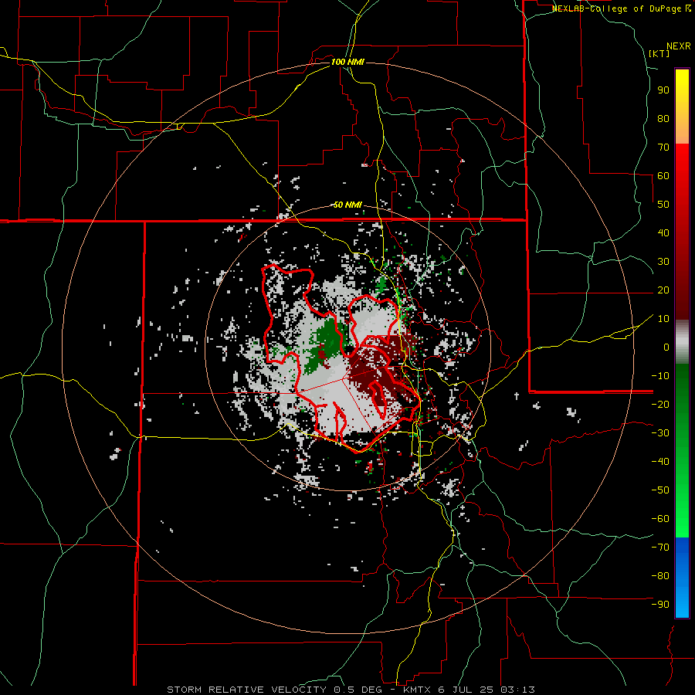Click the positive 10 scale value
This screenshot has width=695, height=695.
point(663,319)
